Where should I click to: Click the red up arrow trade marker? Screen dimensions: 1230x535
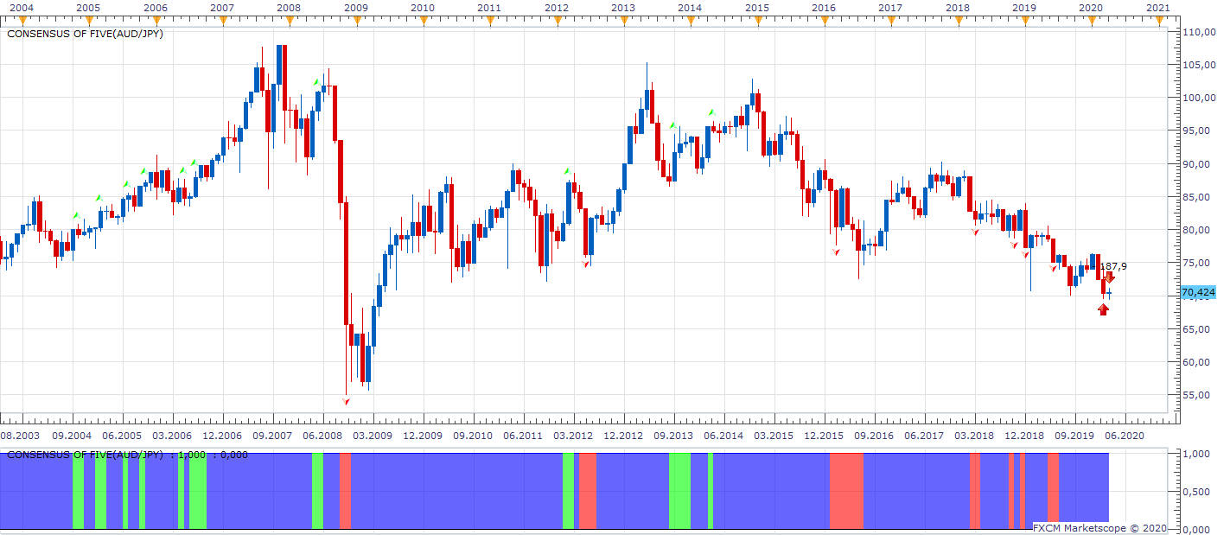point(1103,309)
